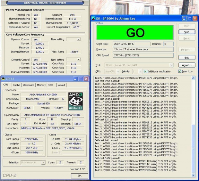Click the log scrollbar thumb

193,149
